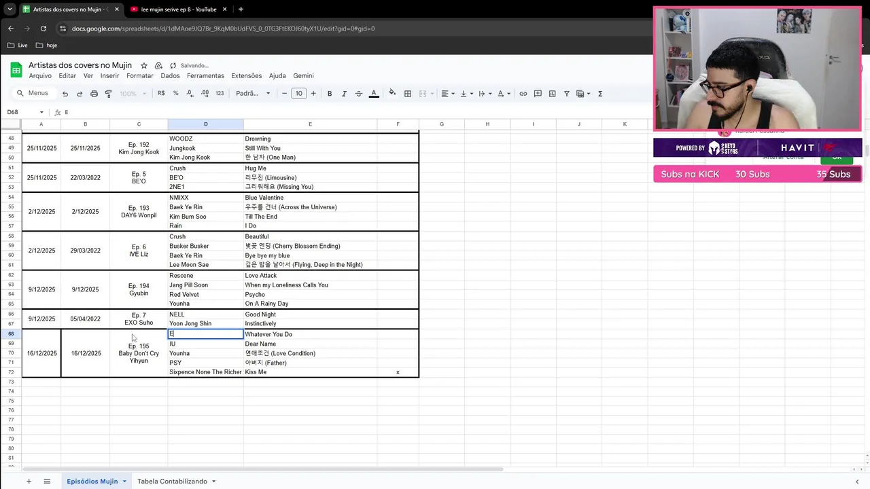Open the Live bookmarks folder
This screenshot has height=489, width=870.
point(17,46)
